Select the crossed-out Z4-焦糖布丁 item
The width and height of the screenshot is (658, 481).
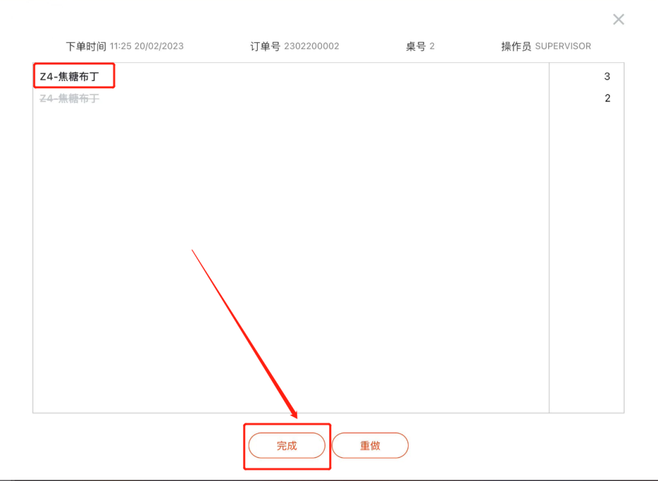pos(69,98)
